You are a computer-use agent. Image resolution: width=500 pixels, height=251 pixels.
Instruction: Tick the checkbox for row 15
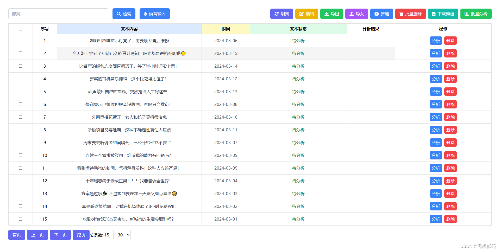click(x=20, y=219)
